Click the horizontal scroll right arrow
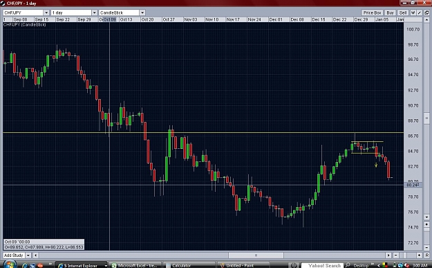 [x=388, y=256]
